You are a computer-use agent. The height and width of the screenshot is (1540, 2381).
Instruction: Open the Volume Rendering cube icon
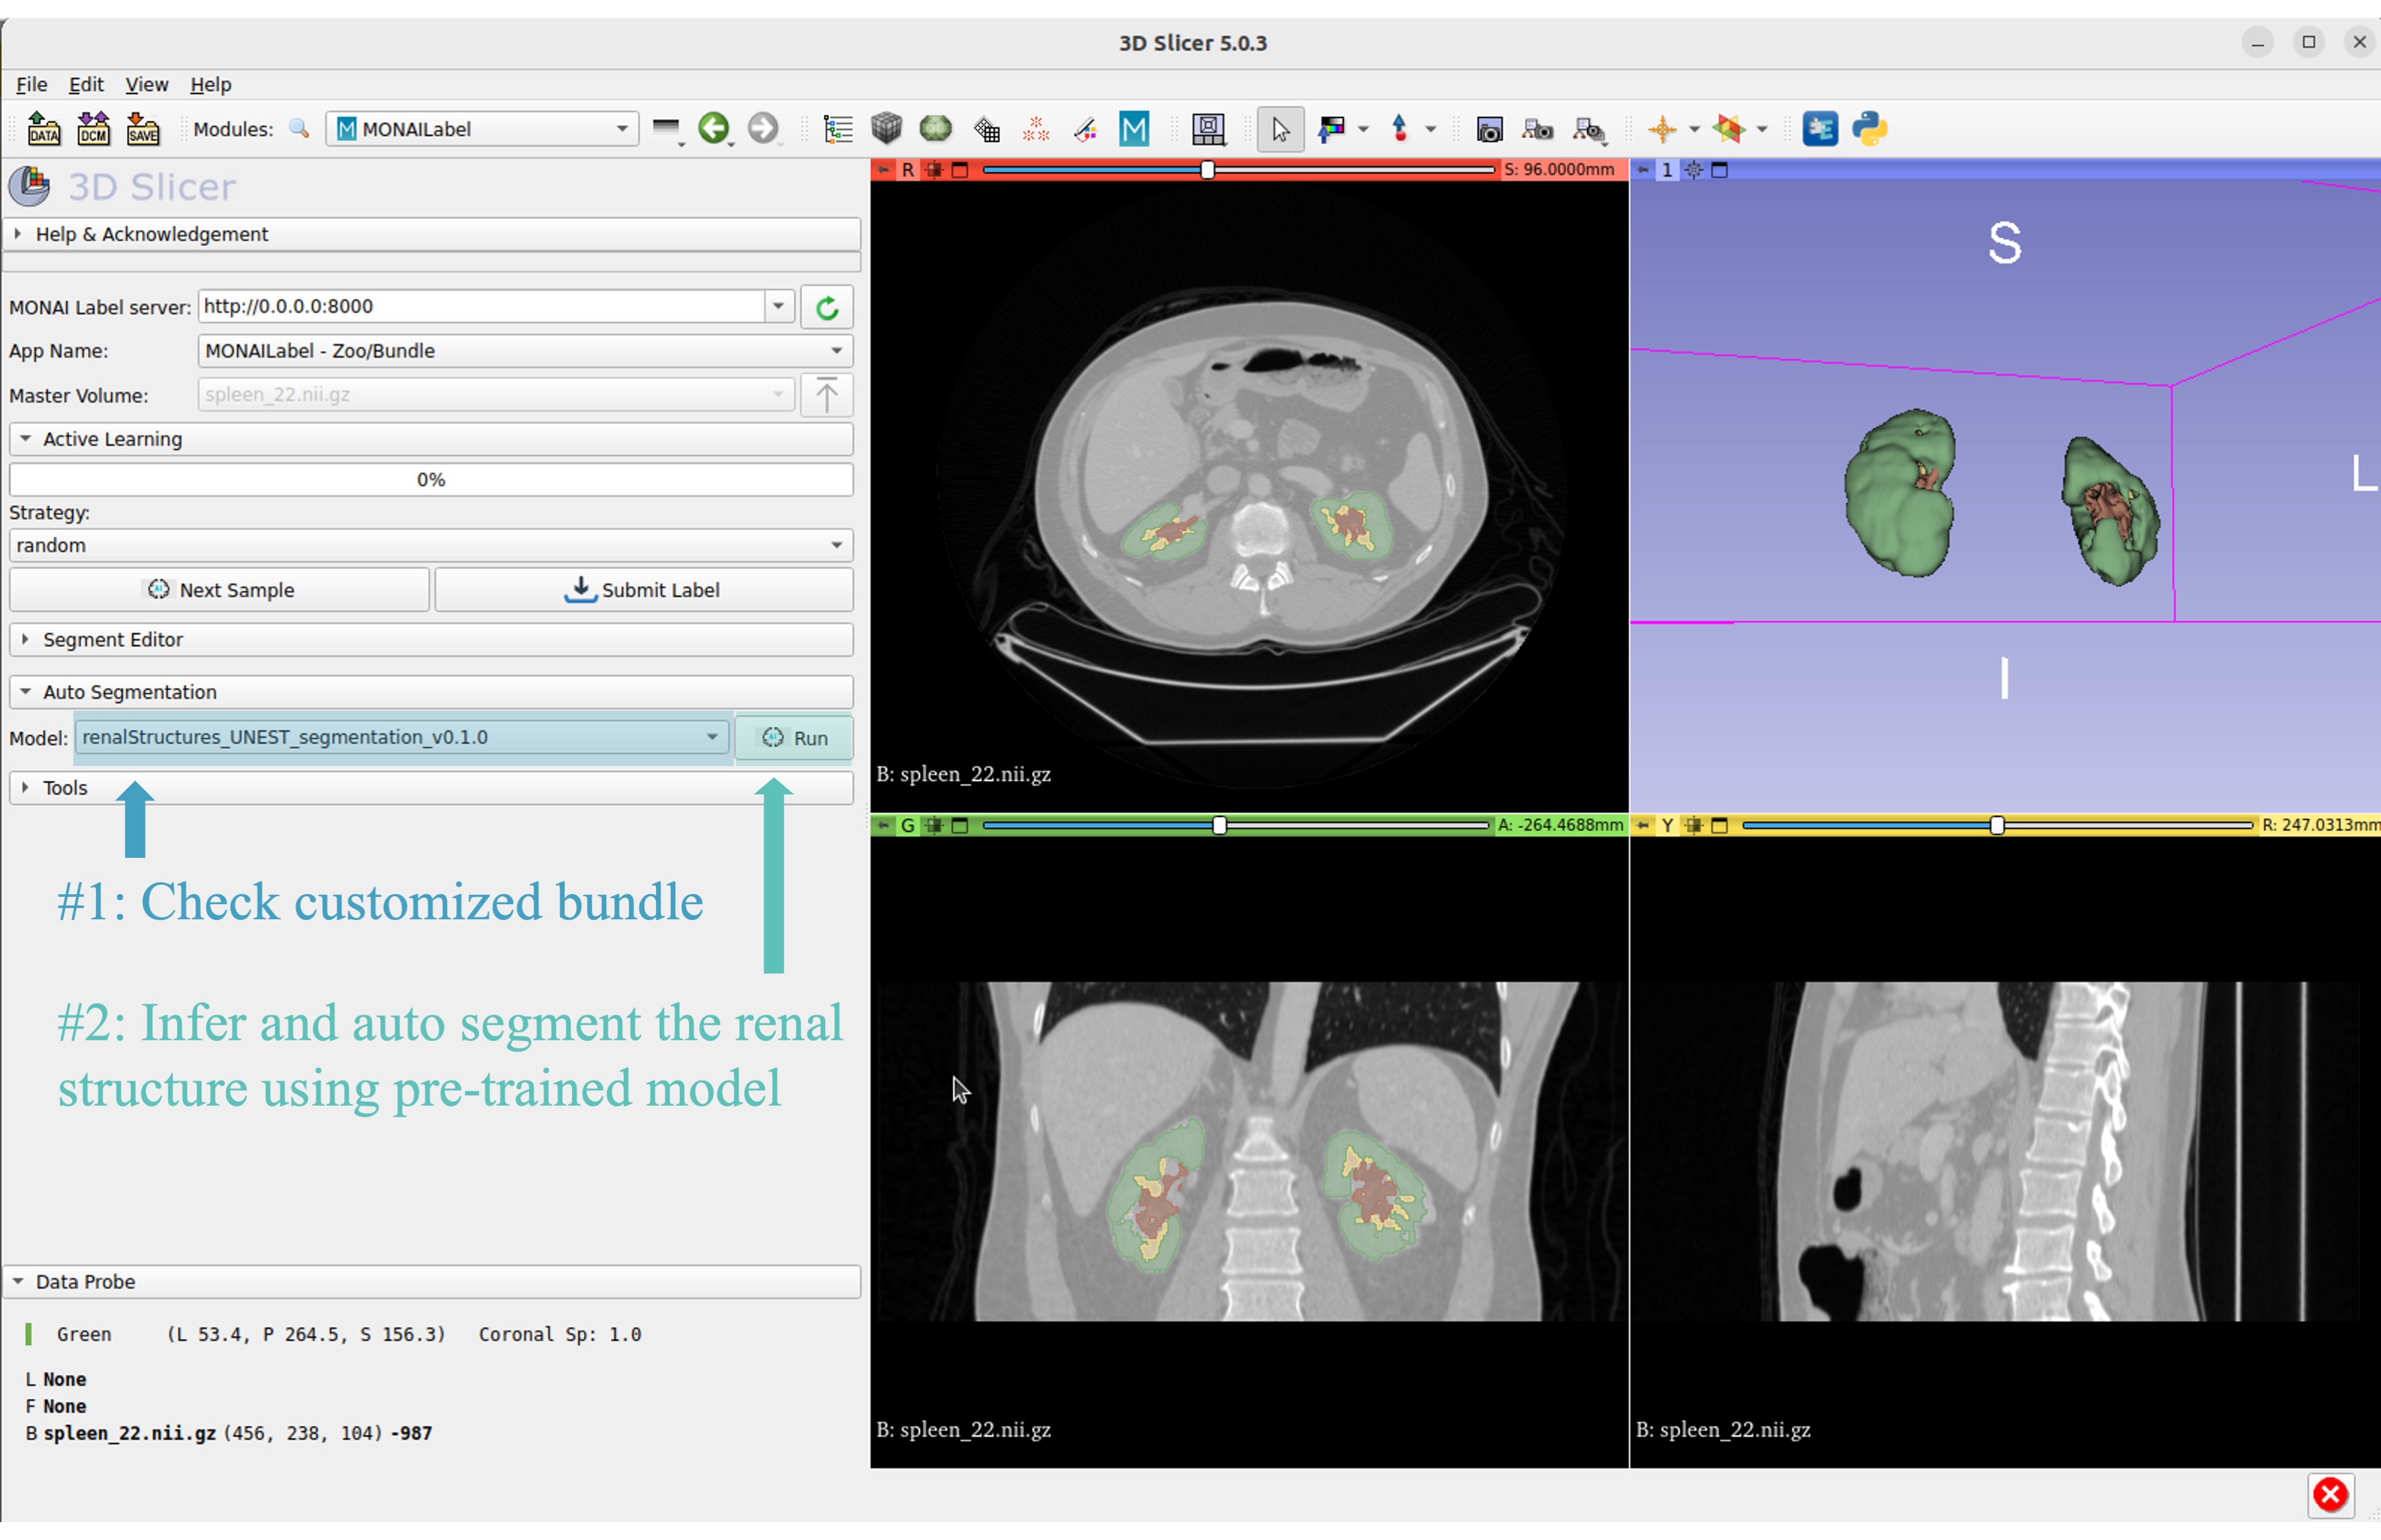[887, 129]
